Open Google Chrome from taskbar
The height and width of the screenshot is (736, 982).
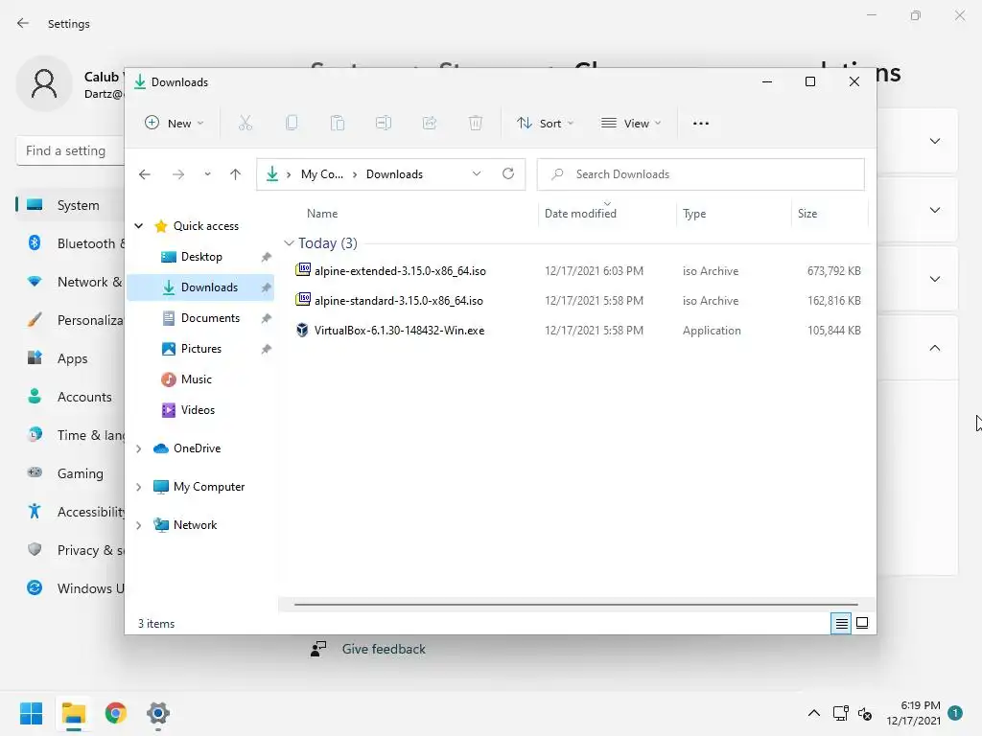(x=116, y=713)
